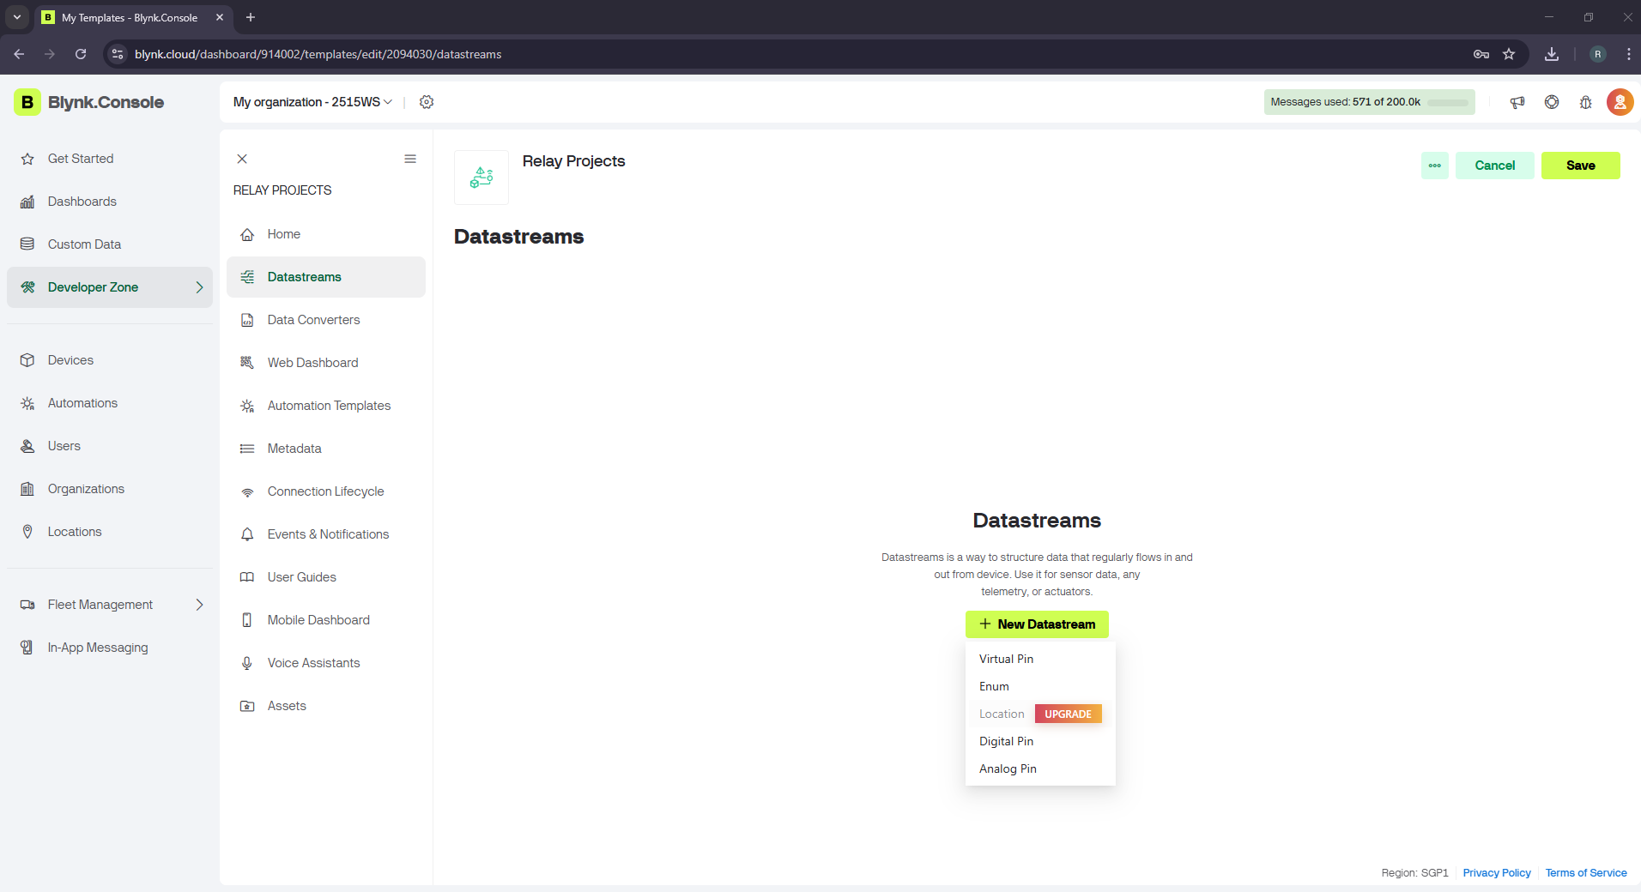
Task: Open the three-dots more actions button
Action: 1434,166
